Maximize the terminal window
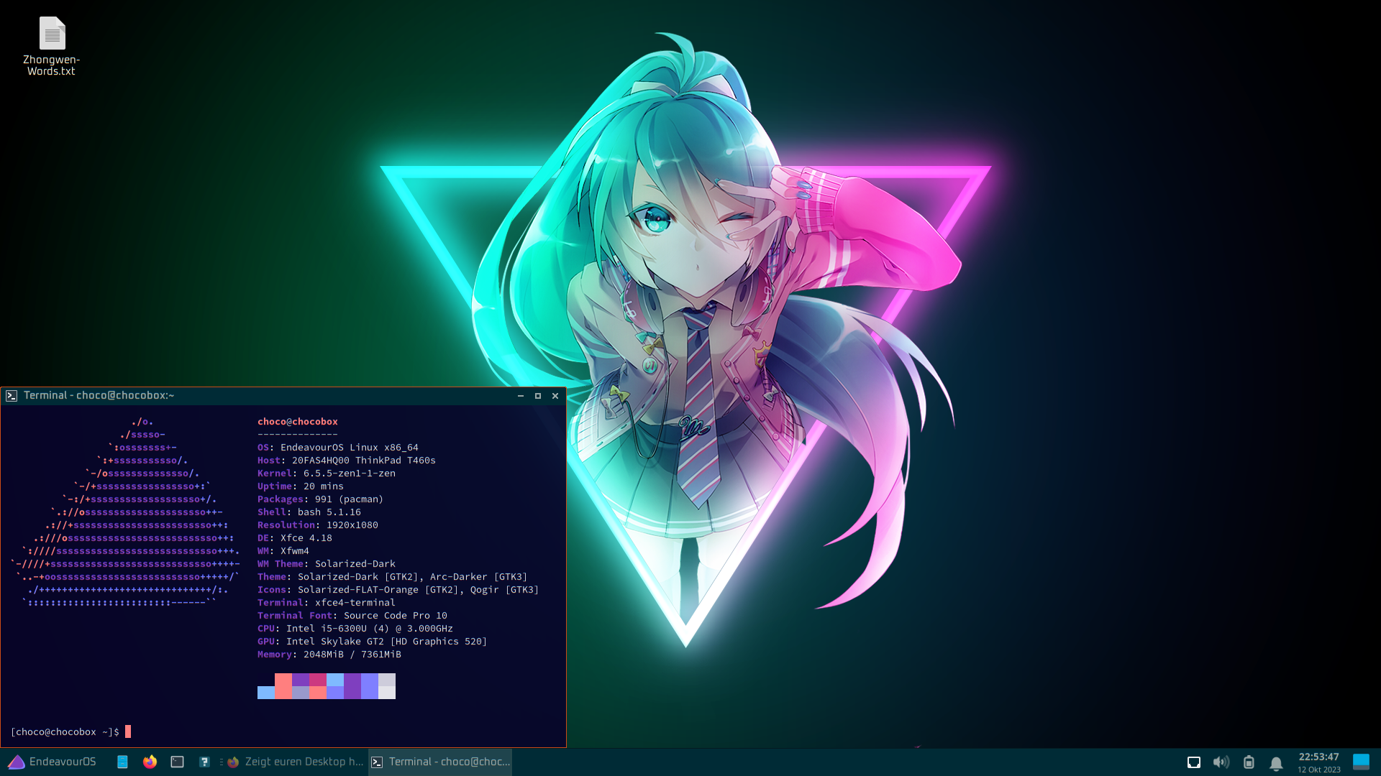This screenshot has width=1381, height=776. pyautogui.click(x=538, y=396)
